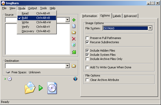Choose Verify from Mode menu
Viewport: 161px width, 105px height.
tap(37, 27)
